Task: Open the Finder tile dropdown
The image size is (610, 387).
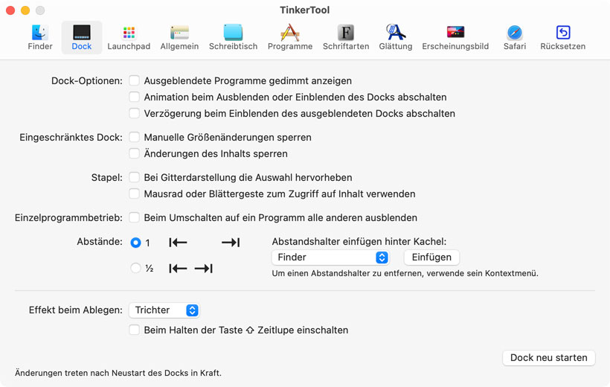Action: 330,257
